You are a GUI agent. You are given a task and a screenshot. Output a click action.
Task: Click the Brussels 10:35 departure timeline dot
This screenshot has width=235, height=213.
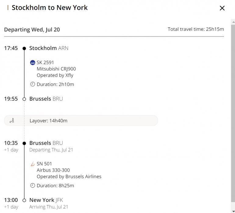[24, 143]
